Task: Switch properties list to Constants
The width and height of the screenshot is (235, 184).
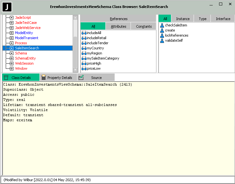Action: [x=144, y=26]
